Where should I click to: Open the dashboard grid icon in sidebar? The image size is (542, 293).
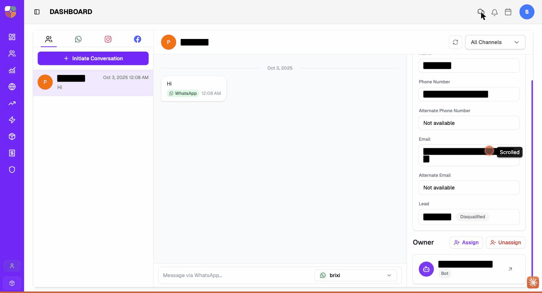pyautogui.click(x=12, y=37)
